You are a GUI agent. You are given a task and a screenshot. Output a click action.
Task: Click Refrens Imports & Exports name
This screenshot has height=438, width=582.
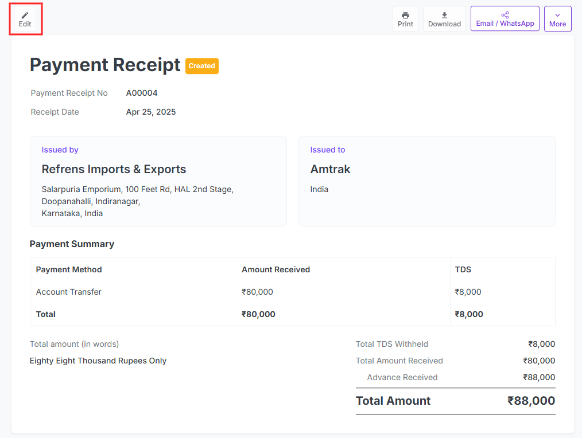[114, 169]
